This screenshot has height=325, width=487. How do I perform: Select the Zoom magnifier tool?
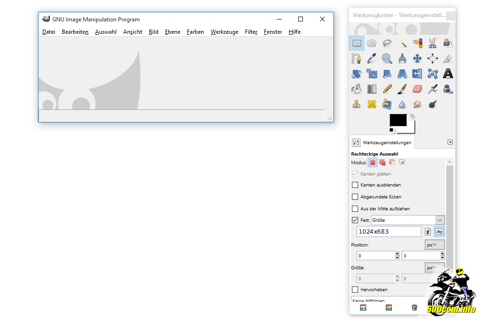point(387,59)
